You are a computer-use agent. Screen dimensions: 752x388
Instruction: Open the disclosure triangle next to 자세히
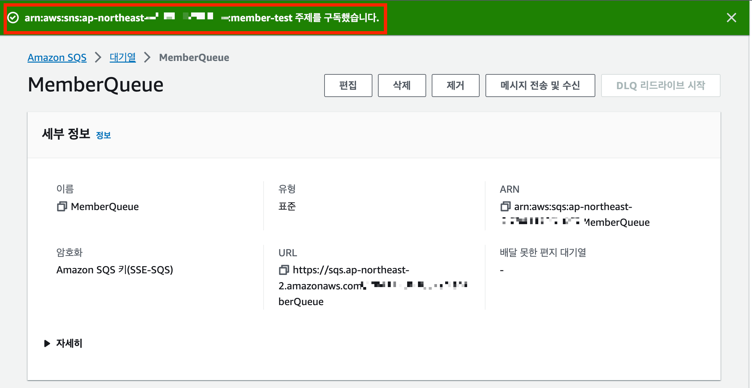[47, 343]
